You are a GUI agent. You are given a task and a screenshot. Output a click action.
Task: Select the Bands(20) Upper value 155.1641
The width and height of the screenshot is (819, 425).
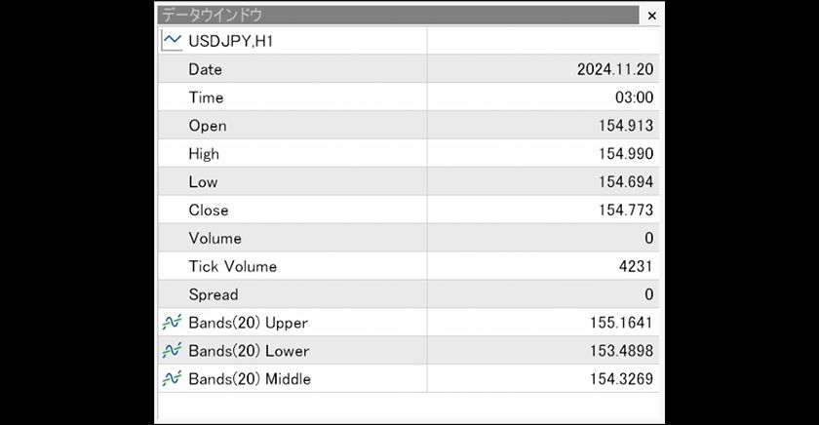(622, 323)
